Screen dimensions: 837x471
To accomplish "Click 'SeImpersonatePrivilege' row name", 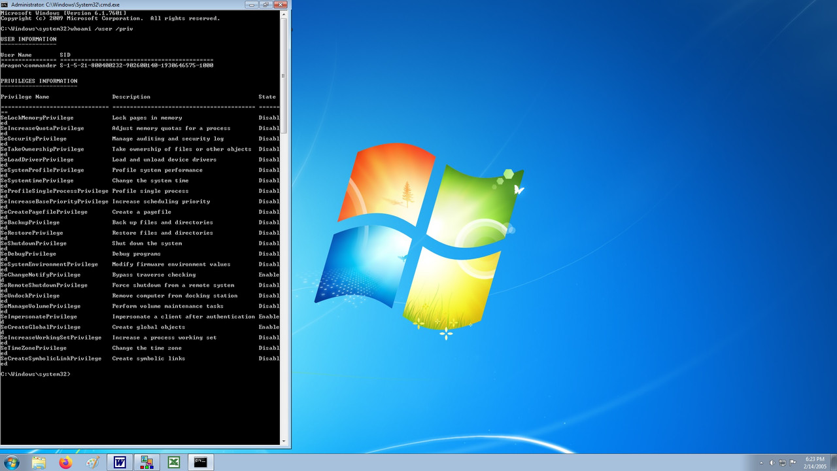I will tap(39, 317).
